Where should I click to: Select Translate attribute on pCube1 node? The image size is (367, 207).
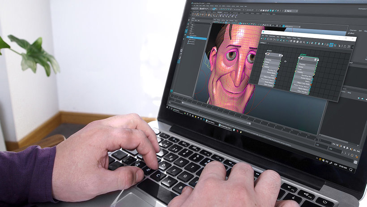click(269, 60)
